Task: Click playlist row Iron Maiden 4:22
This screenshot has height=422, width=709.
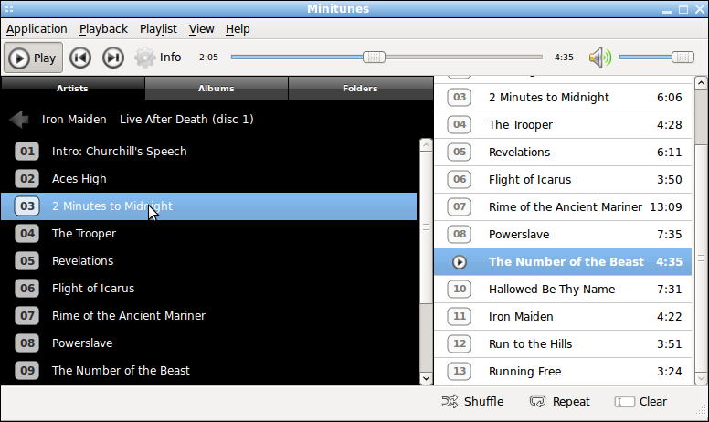Action: coord(563,317)
